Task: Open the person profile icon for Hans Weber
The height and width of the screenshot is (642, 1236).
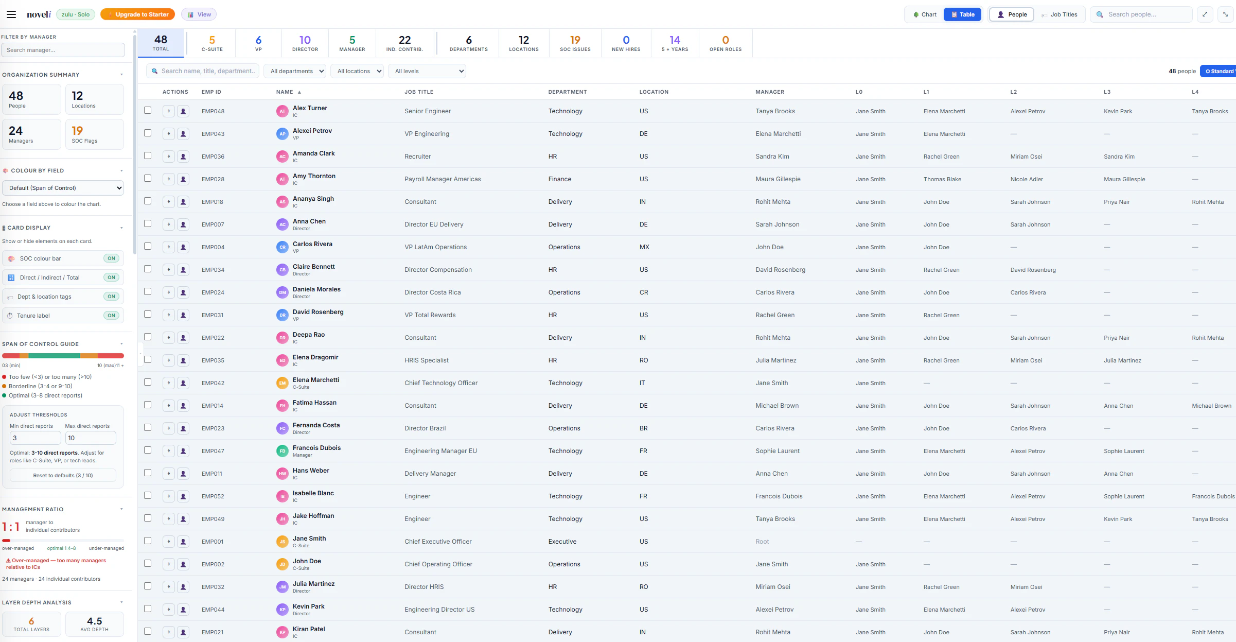Action: [183, 474]
